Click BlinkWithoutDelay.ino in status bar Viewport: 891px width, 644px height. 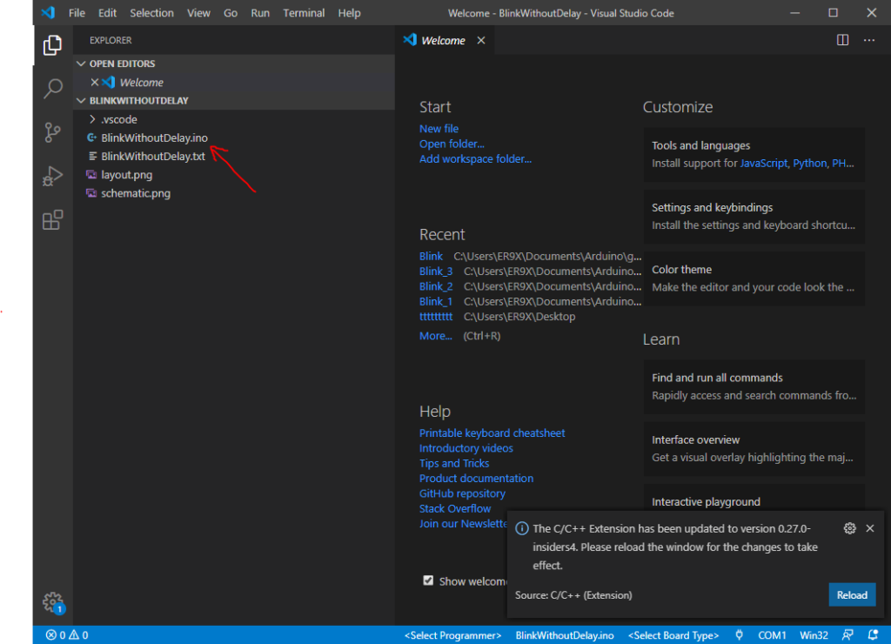564,635
